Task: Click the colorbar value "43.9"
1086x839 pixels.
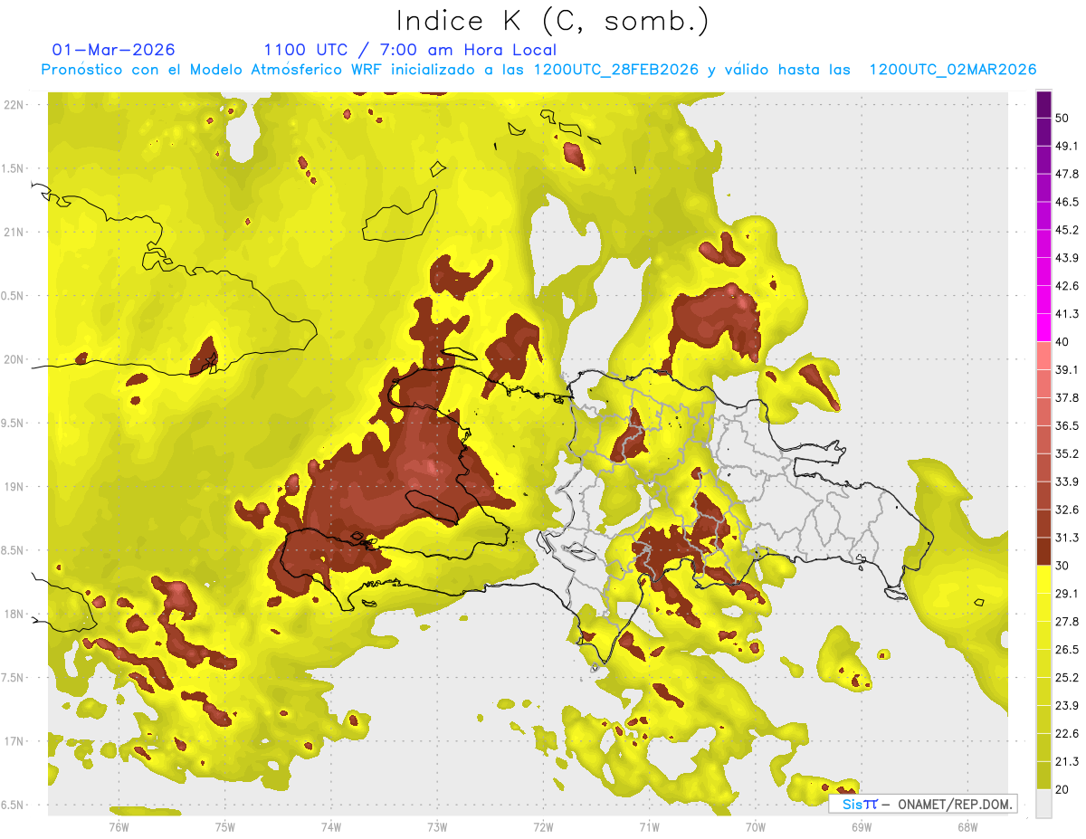Action: (1067, 258)
